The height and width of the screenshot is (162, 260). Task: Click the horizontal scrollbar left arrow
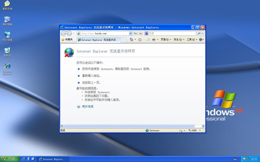click(x=62, y=126)
